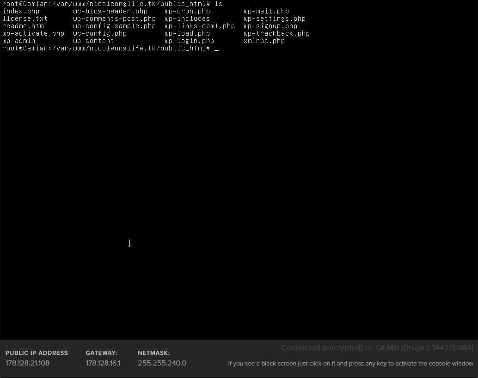This screenshot has width=478, height=378.
Task: Click the netmask value 255.255.240.0
Action: click(162, 363)
